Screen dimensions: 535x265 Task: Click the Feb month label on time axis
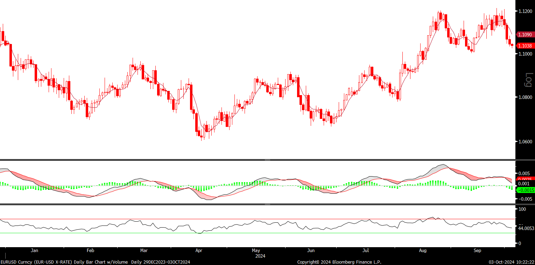90,251
